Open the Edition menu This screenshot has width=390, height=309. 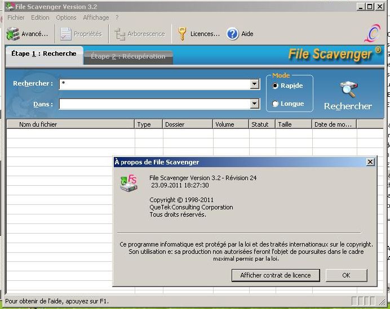pyautogui.click(x=40, y=17)
